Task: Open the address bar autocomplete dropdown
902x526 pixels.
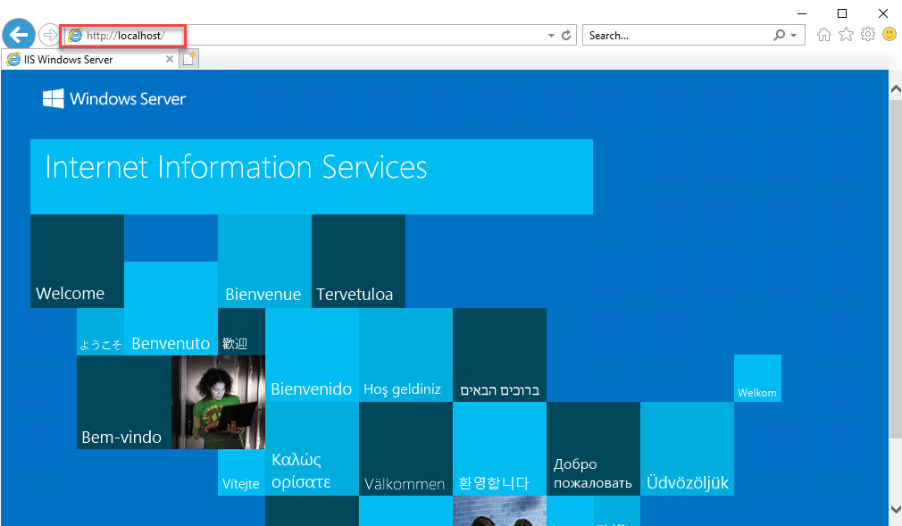Action: (551, 36)
